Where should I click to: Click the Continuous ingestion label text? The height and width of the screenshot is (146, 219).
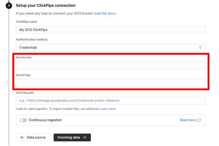pos(45,120)
